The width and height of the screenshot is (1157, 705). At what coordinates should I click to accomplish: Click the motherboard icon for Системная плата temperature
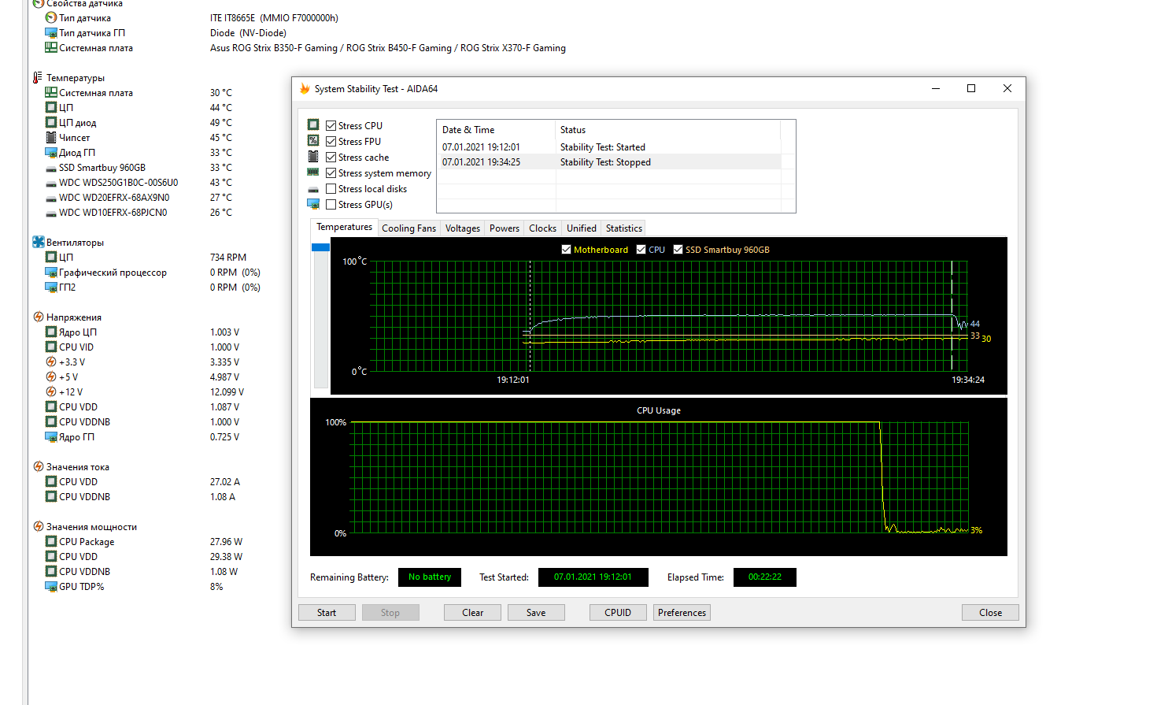(51, 92)
